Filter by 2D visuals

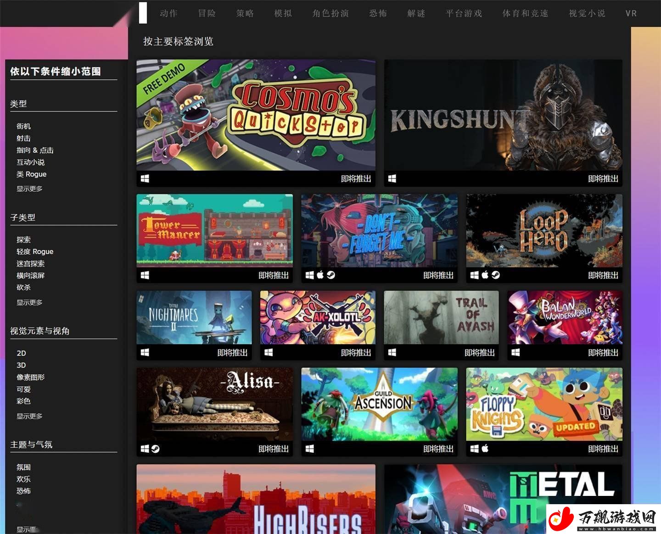pyautogui.click(x=22, y=353)
